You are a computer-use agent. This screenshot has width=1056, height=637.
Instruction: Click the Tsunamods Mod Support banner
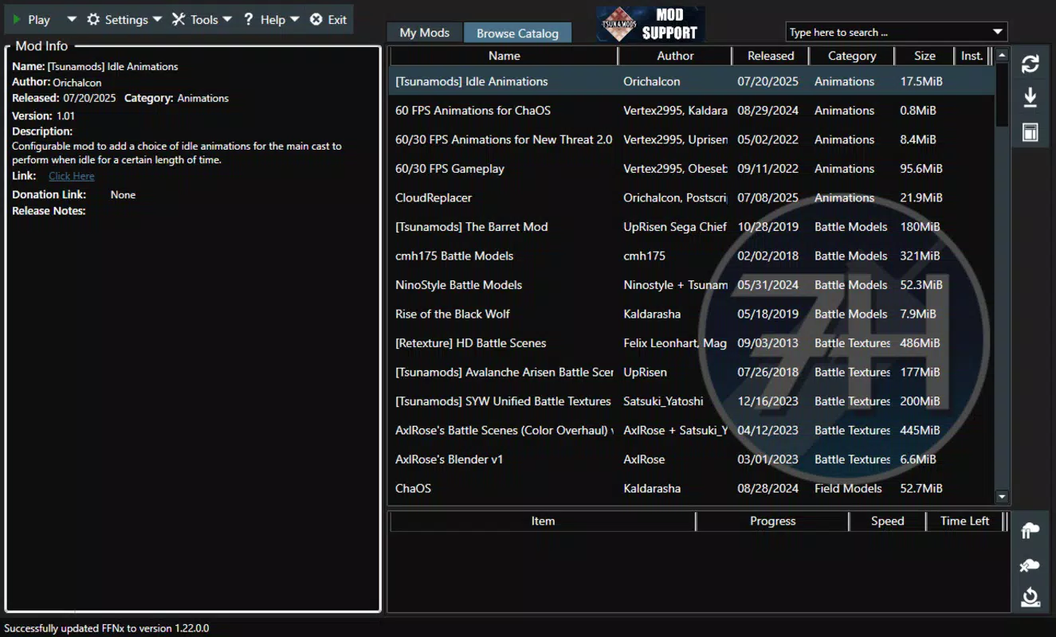650,24
